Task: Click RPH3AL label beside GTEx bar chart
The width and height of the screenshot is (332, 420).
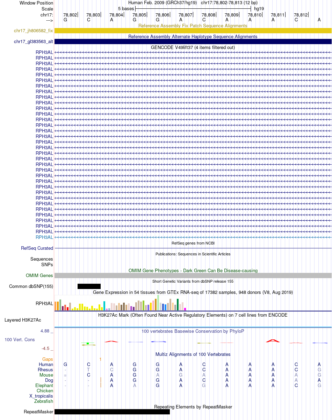Action: pyautogui.click(x=44, y=303)
